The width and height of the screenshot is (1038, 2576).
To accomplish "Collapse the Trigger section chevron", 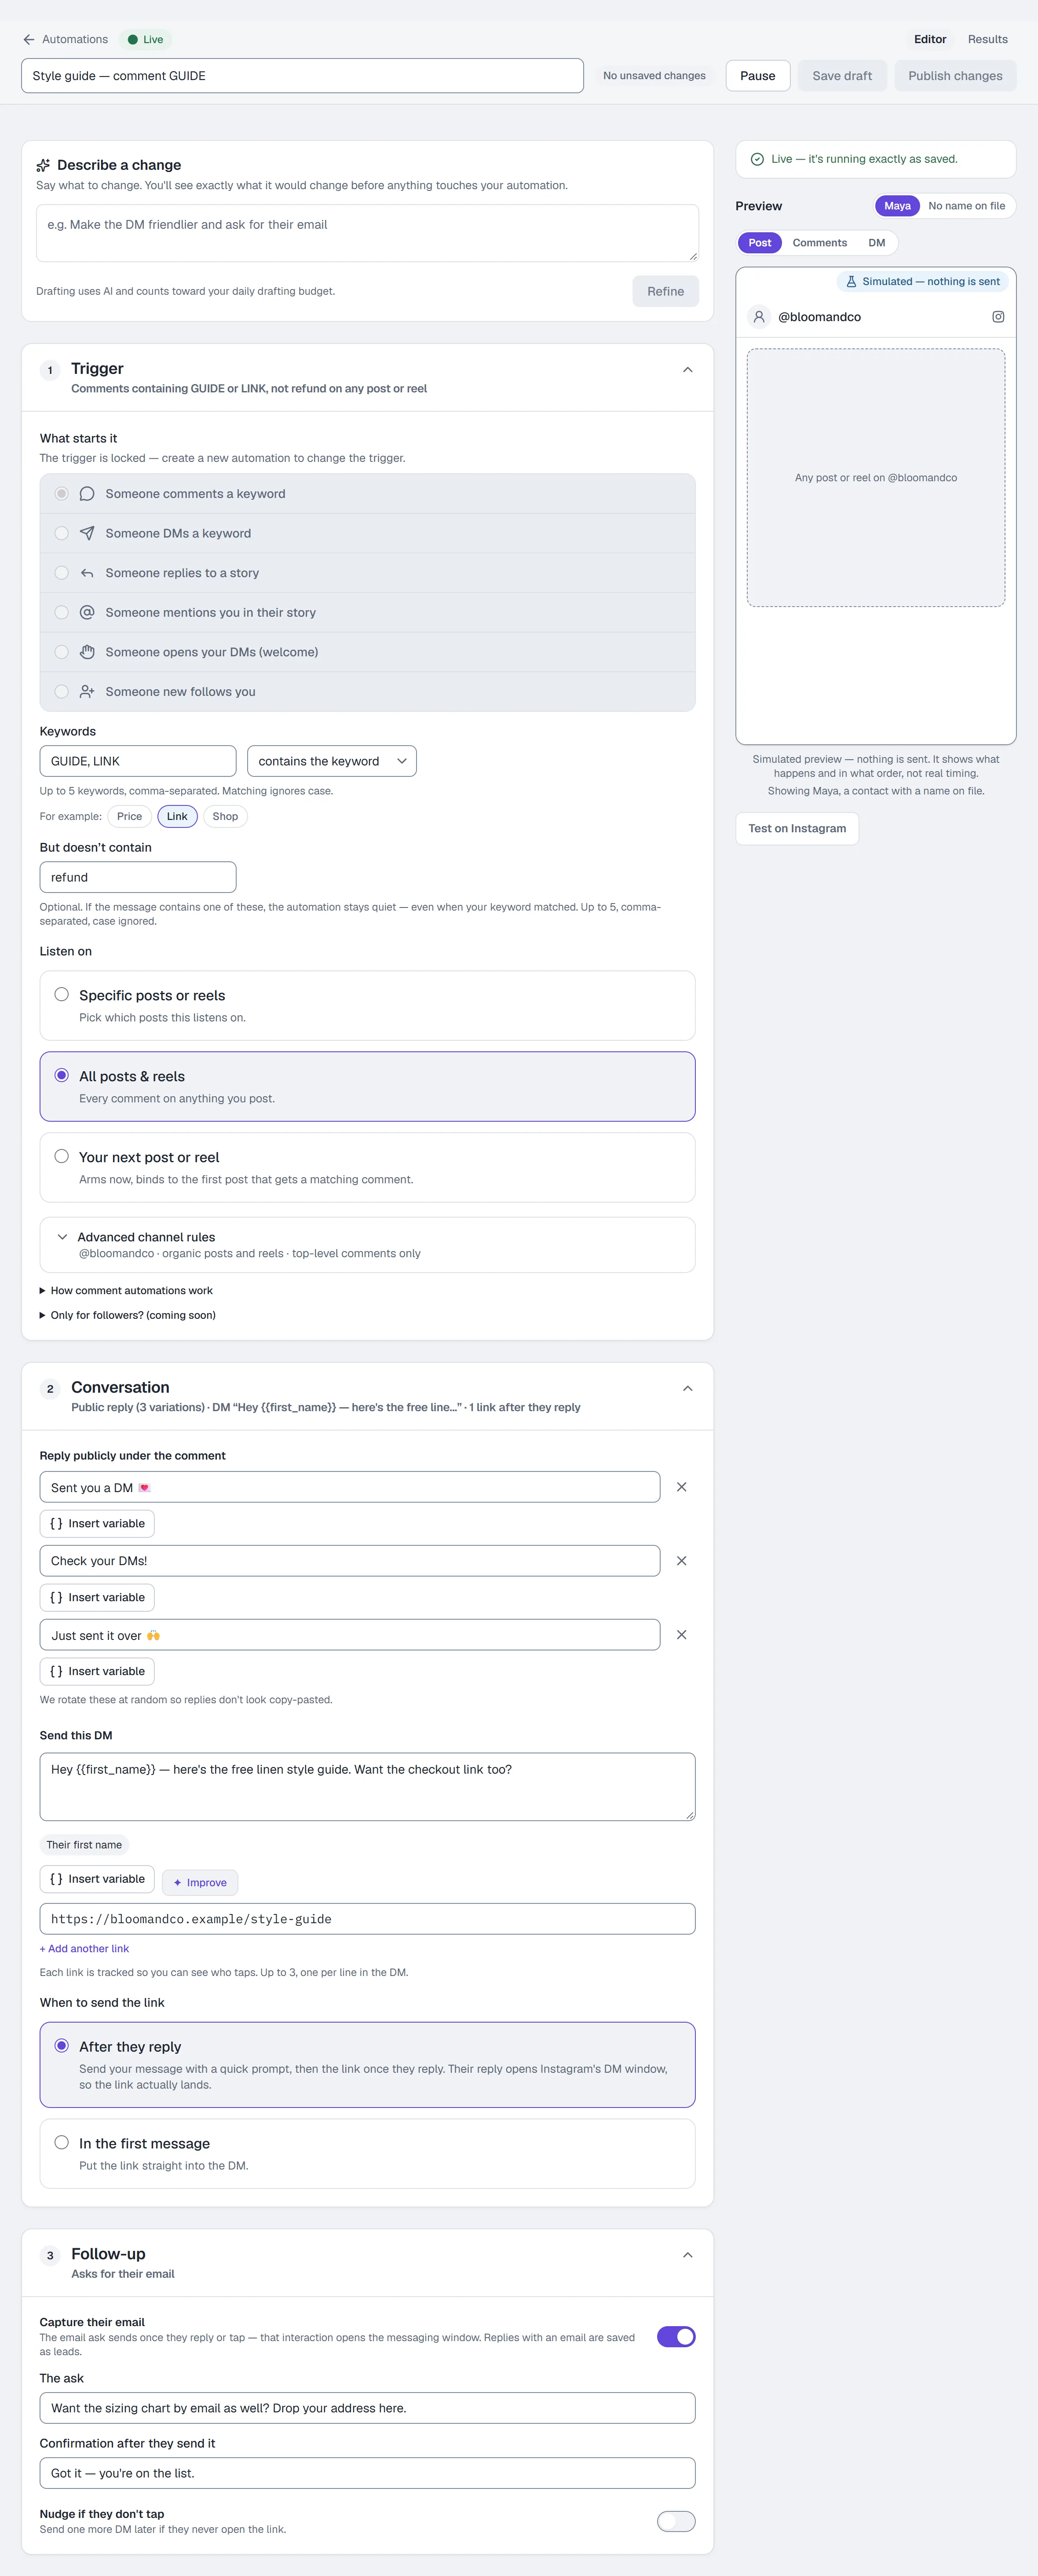I will click(x=687, y=370).
